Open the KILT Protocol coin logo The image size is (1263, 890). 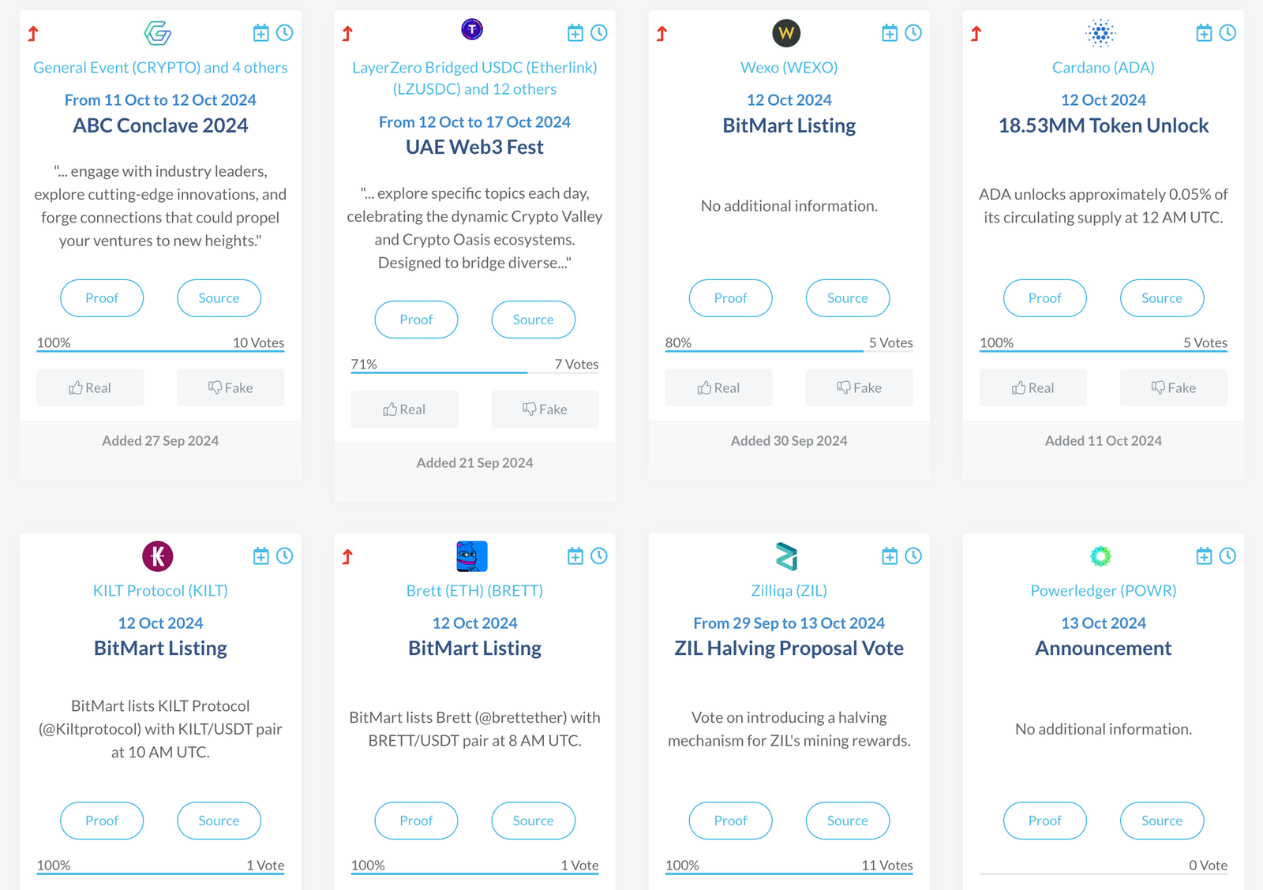[x=158, y=556]
